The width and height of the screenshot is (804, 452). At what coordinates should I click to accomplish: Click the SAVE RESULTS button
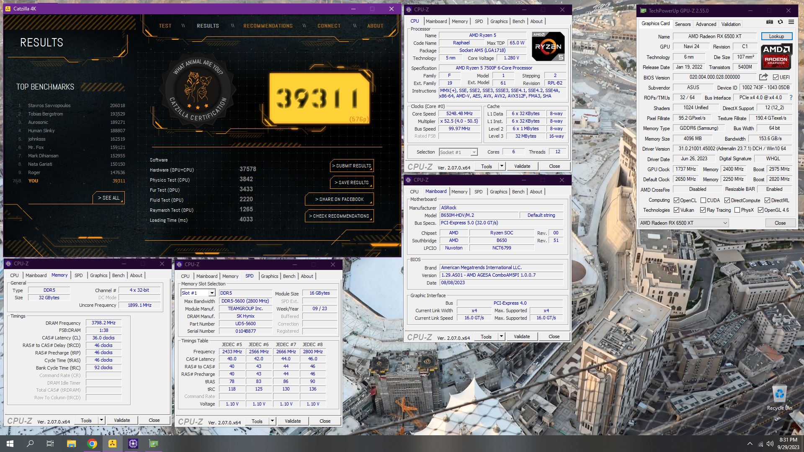pos(352,182)
